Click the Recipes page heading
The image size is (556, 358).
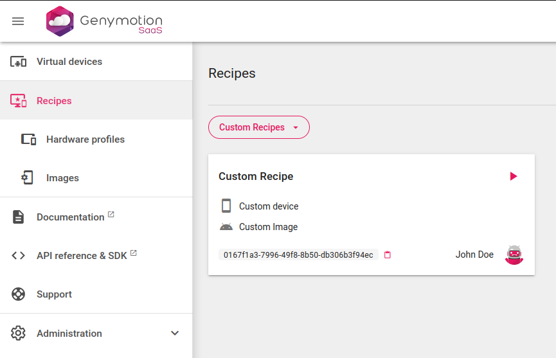(x=232, y=73)
